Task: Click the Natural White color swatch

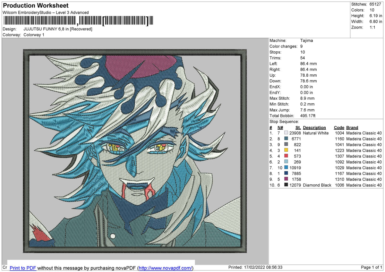Action: click(x=286, y=133)
